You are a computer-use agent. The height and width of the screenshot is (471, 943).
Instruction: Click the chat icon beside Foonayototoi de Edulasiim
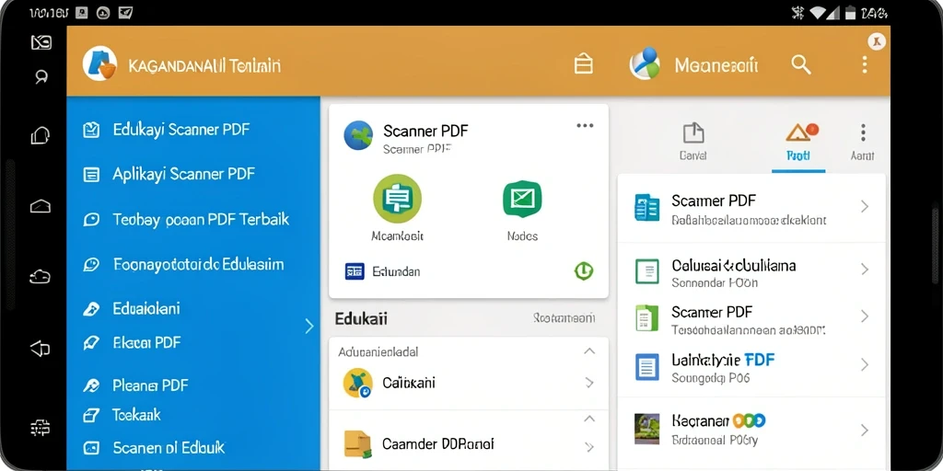(91, 264)
